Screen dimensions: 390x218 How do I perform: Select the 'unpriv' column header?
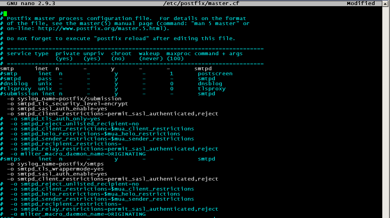point(93,54)
